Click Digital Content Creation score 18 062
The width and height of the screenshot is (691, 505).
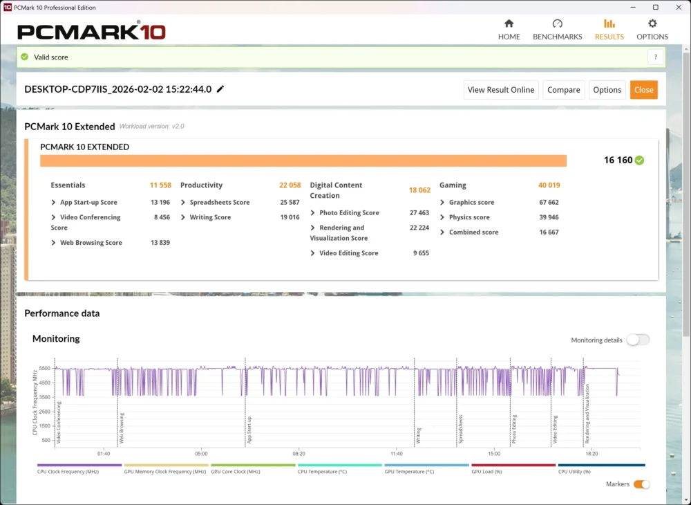click(419, 190)
